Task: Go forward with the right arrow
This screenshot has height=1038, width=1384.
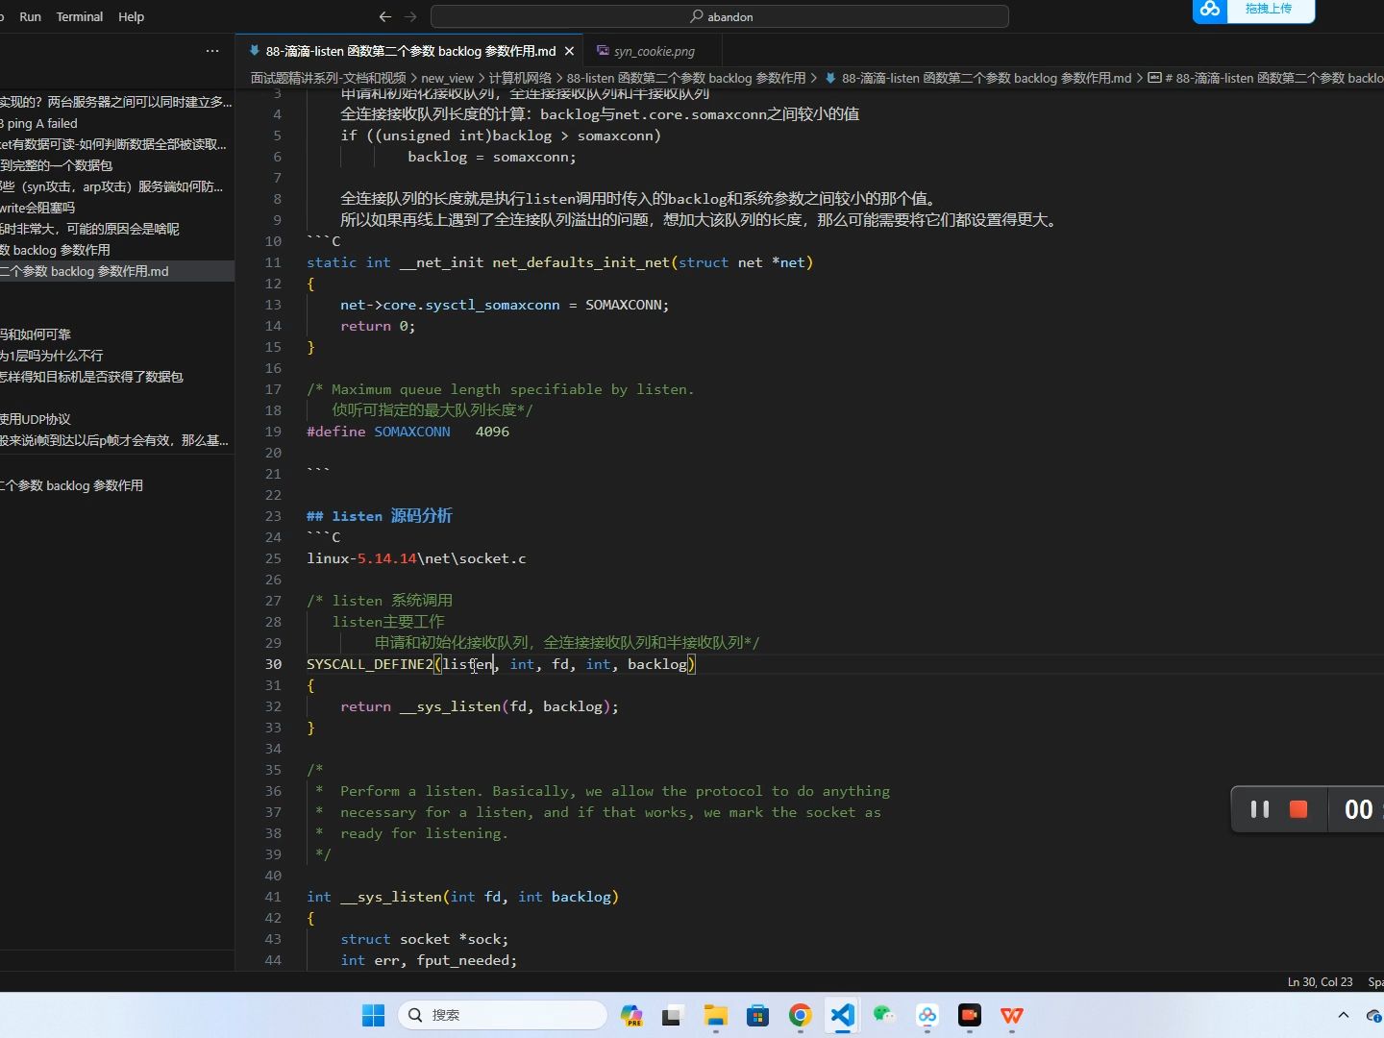Action: click(410, 16)
